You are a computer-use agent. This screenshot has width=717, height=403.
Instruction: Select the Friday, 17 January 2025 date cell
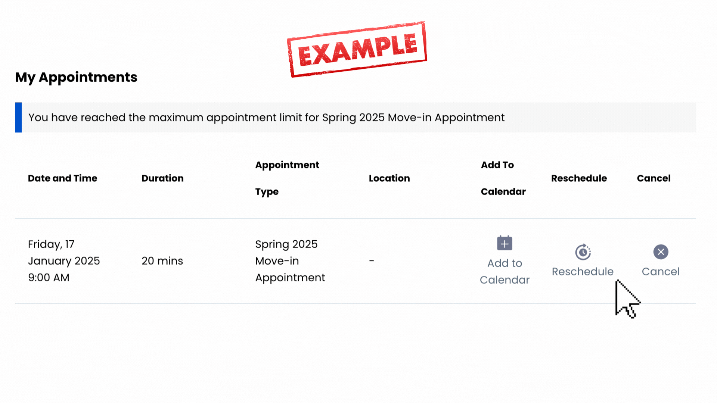pos(64,260)
